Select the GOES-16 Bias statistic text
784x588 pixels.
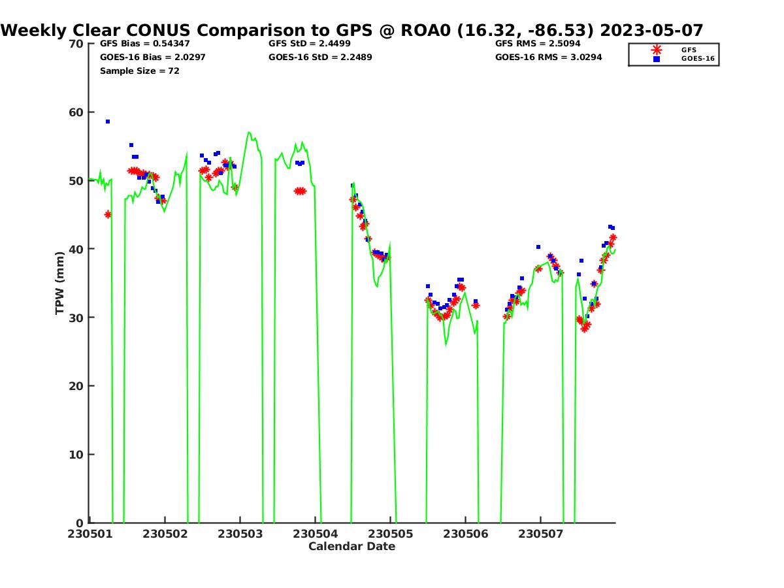[x=144, y=57]
